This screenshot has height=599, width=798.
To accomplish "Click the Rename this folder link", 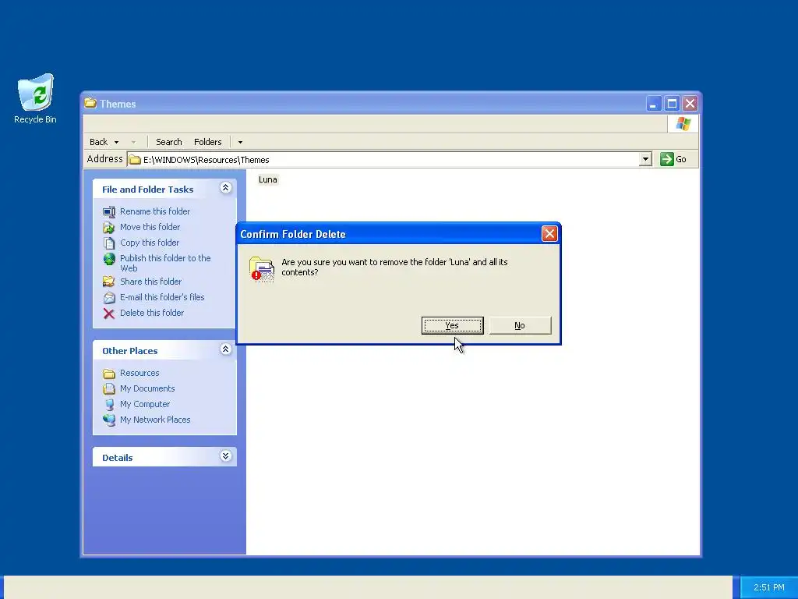I will point(155,211).
